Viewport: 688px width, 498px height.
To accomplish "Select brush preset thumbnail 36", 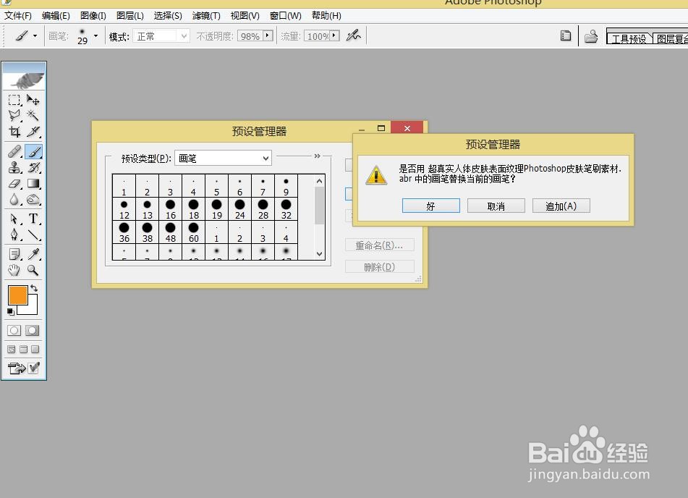I will pos(124,232).
